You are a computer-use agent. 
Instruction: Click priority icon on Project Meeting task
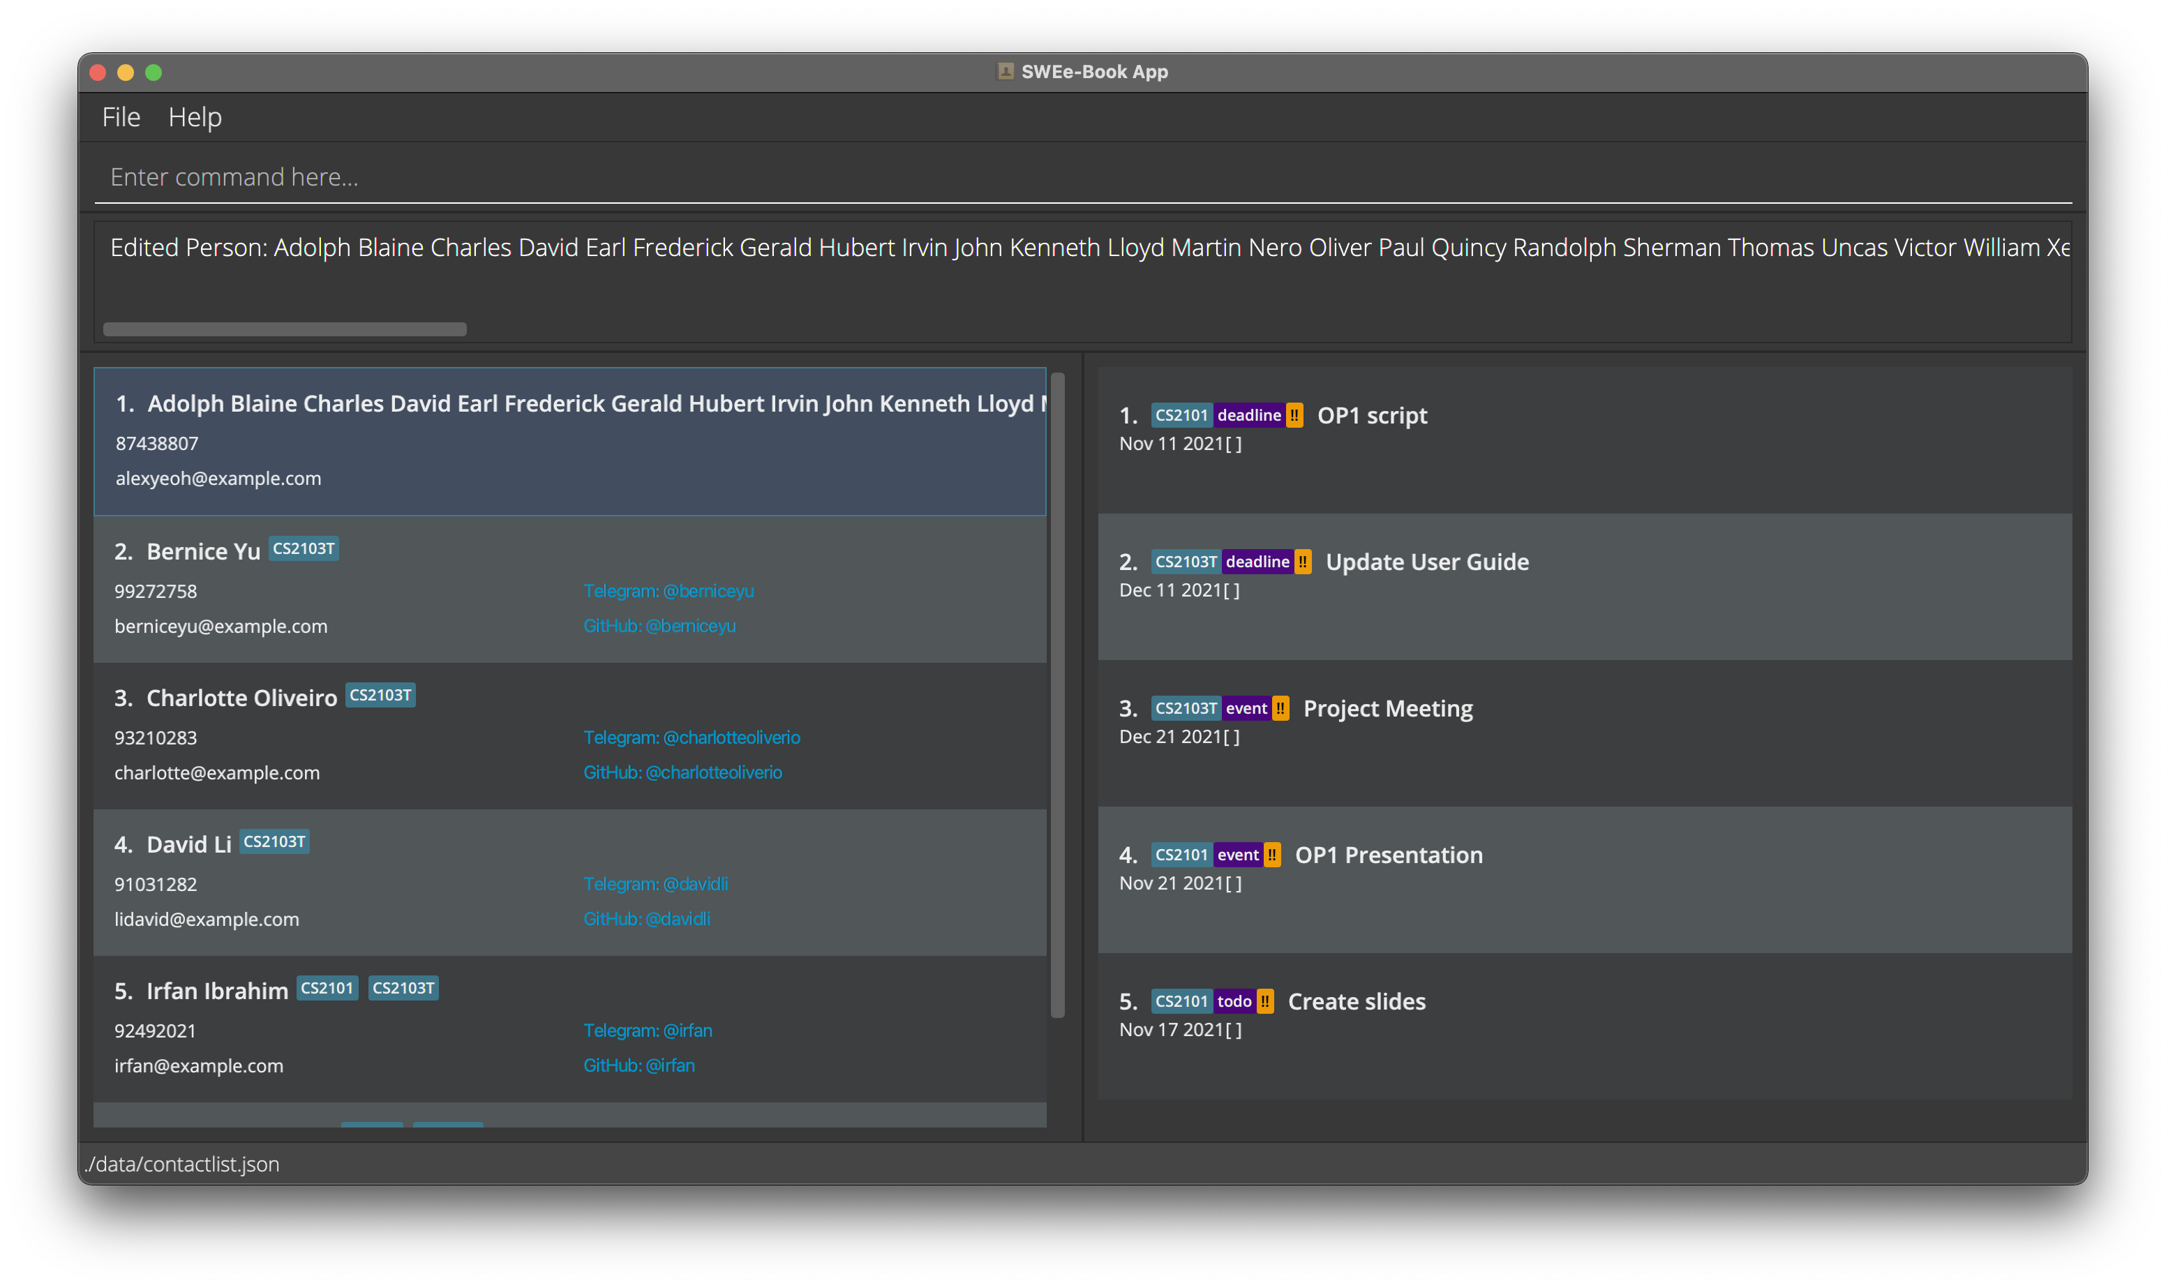pyautogui.click(x=1280, y=708)
